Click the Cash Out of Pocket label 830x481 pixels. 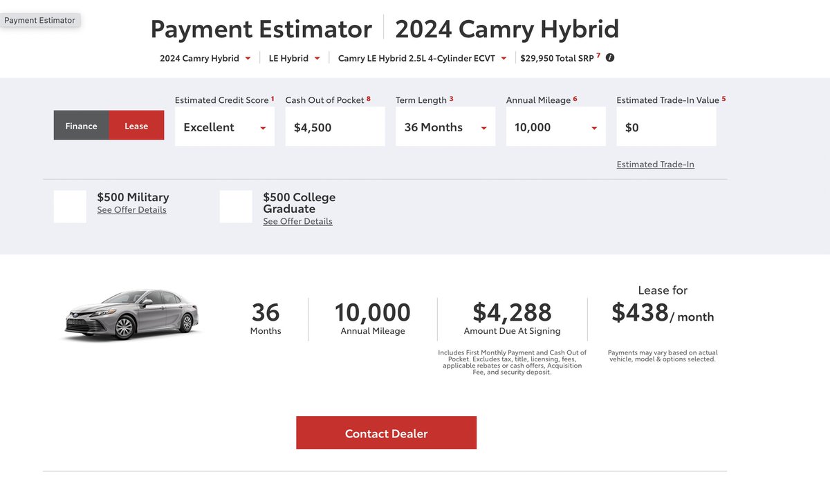click(x=325, y=100)
